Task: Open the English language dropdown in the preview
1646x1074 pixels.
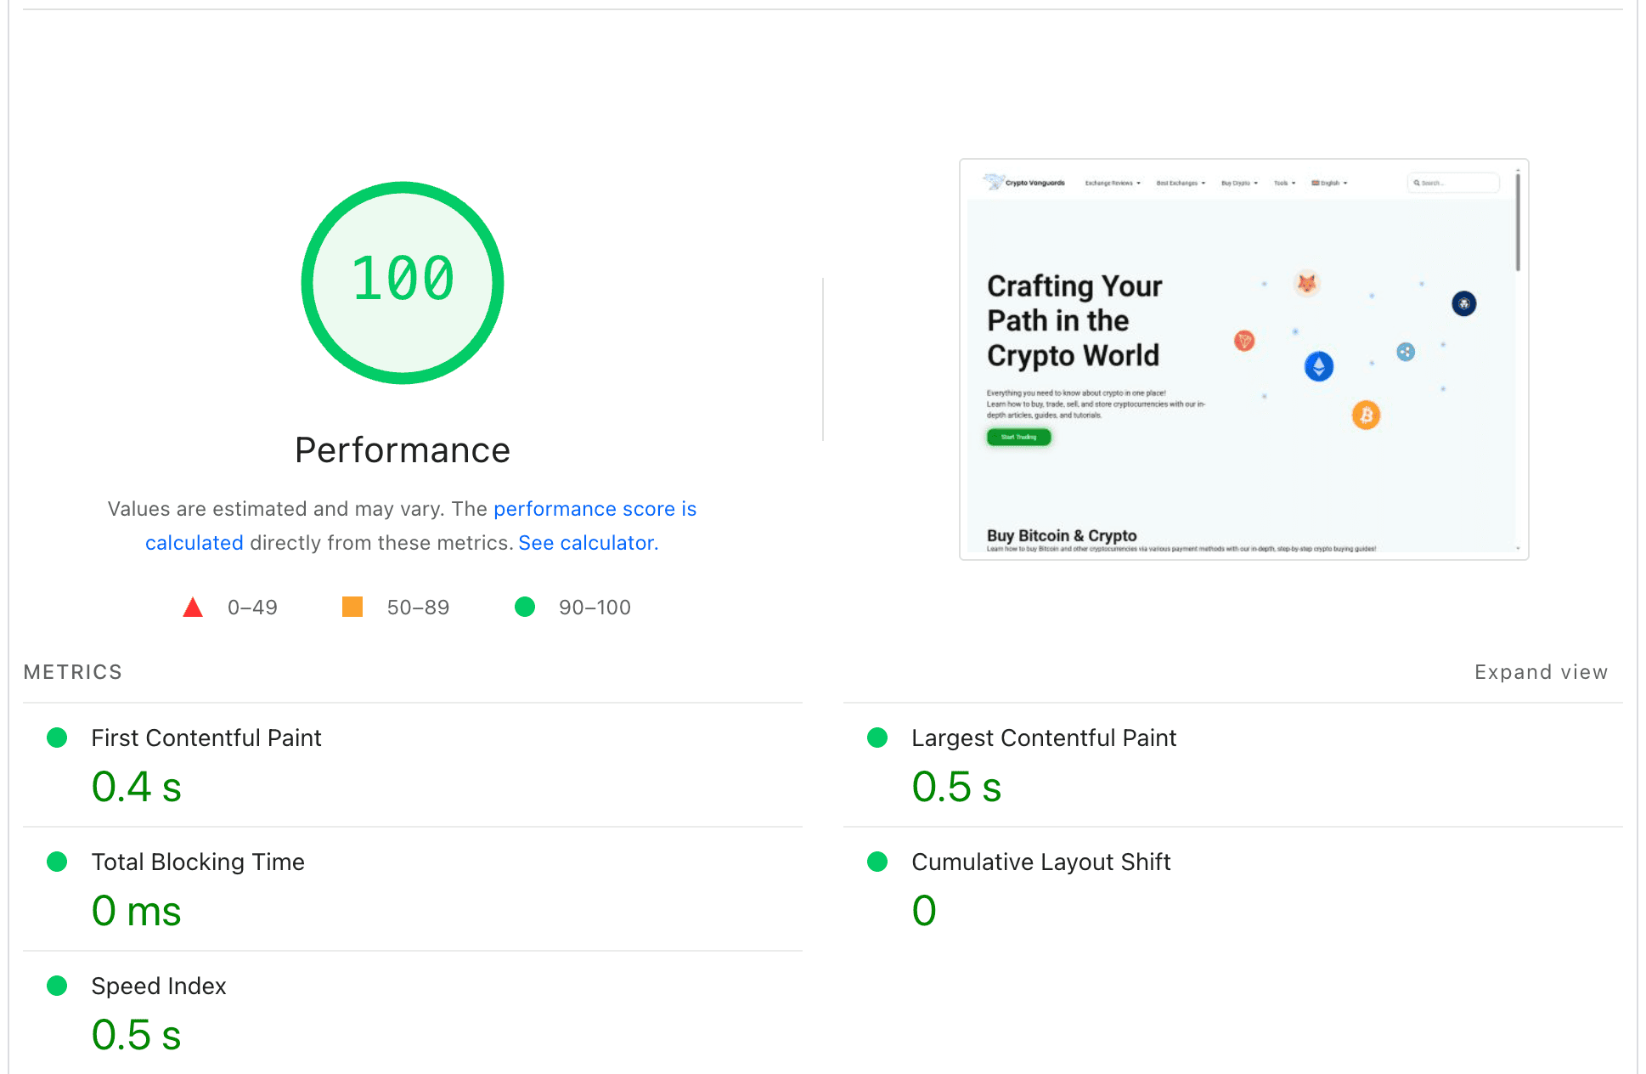Action: point(1329,183)
